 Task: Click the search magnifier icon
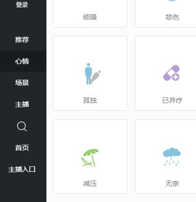[22, 126]
